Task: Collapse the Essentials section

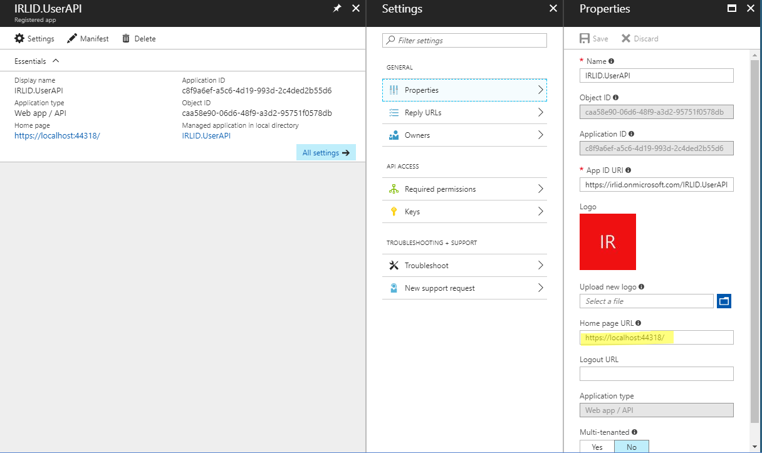Action: [x=56, y=61]
